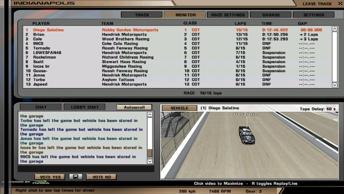The height and width of the screenshot is (194, 344).
Task: Select the CHAT tab
Action: (41, 107)
